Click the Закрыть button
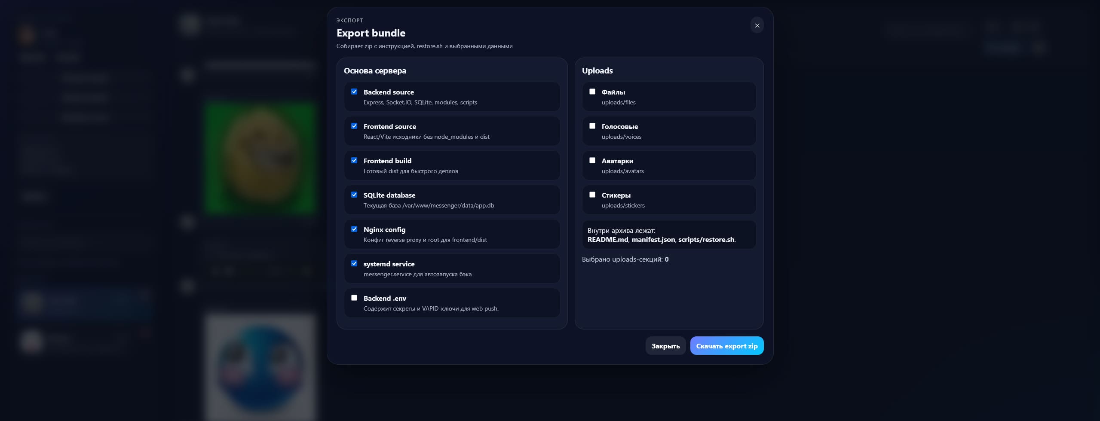 point(665,346)
